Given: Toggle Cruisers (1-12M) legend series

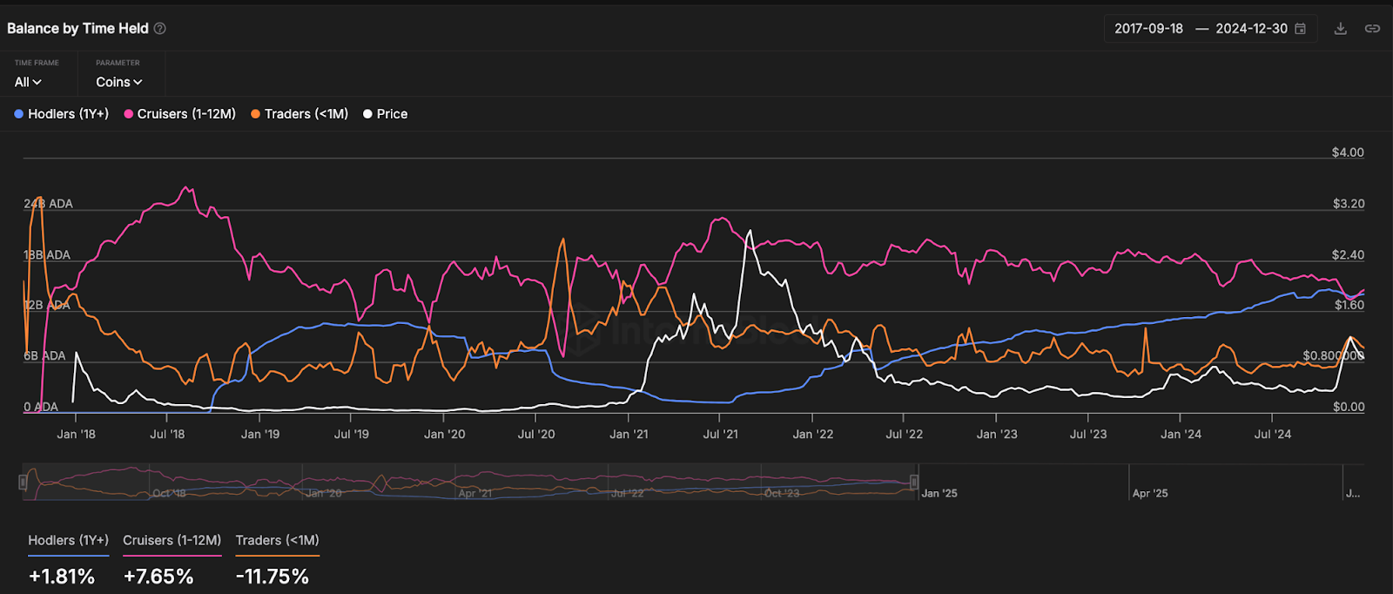Looking at the screenshot, I should click(180, 114).
